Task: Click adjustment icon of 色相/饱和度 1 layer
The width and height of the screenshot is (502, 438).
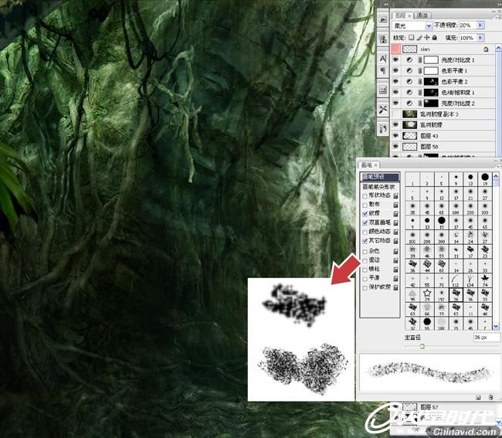Action: (x=409, y=92)
